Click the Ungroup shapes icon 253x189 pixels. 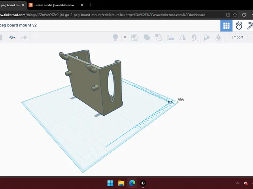(x=159, y=37)
